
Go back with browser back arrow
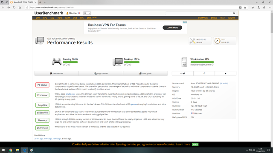[x=3, y=8]
